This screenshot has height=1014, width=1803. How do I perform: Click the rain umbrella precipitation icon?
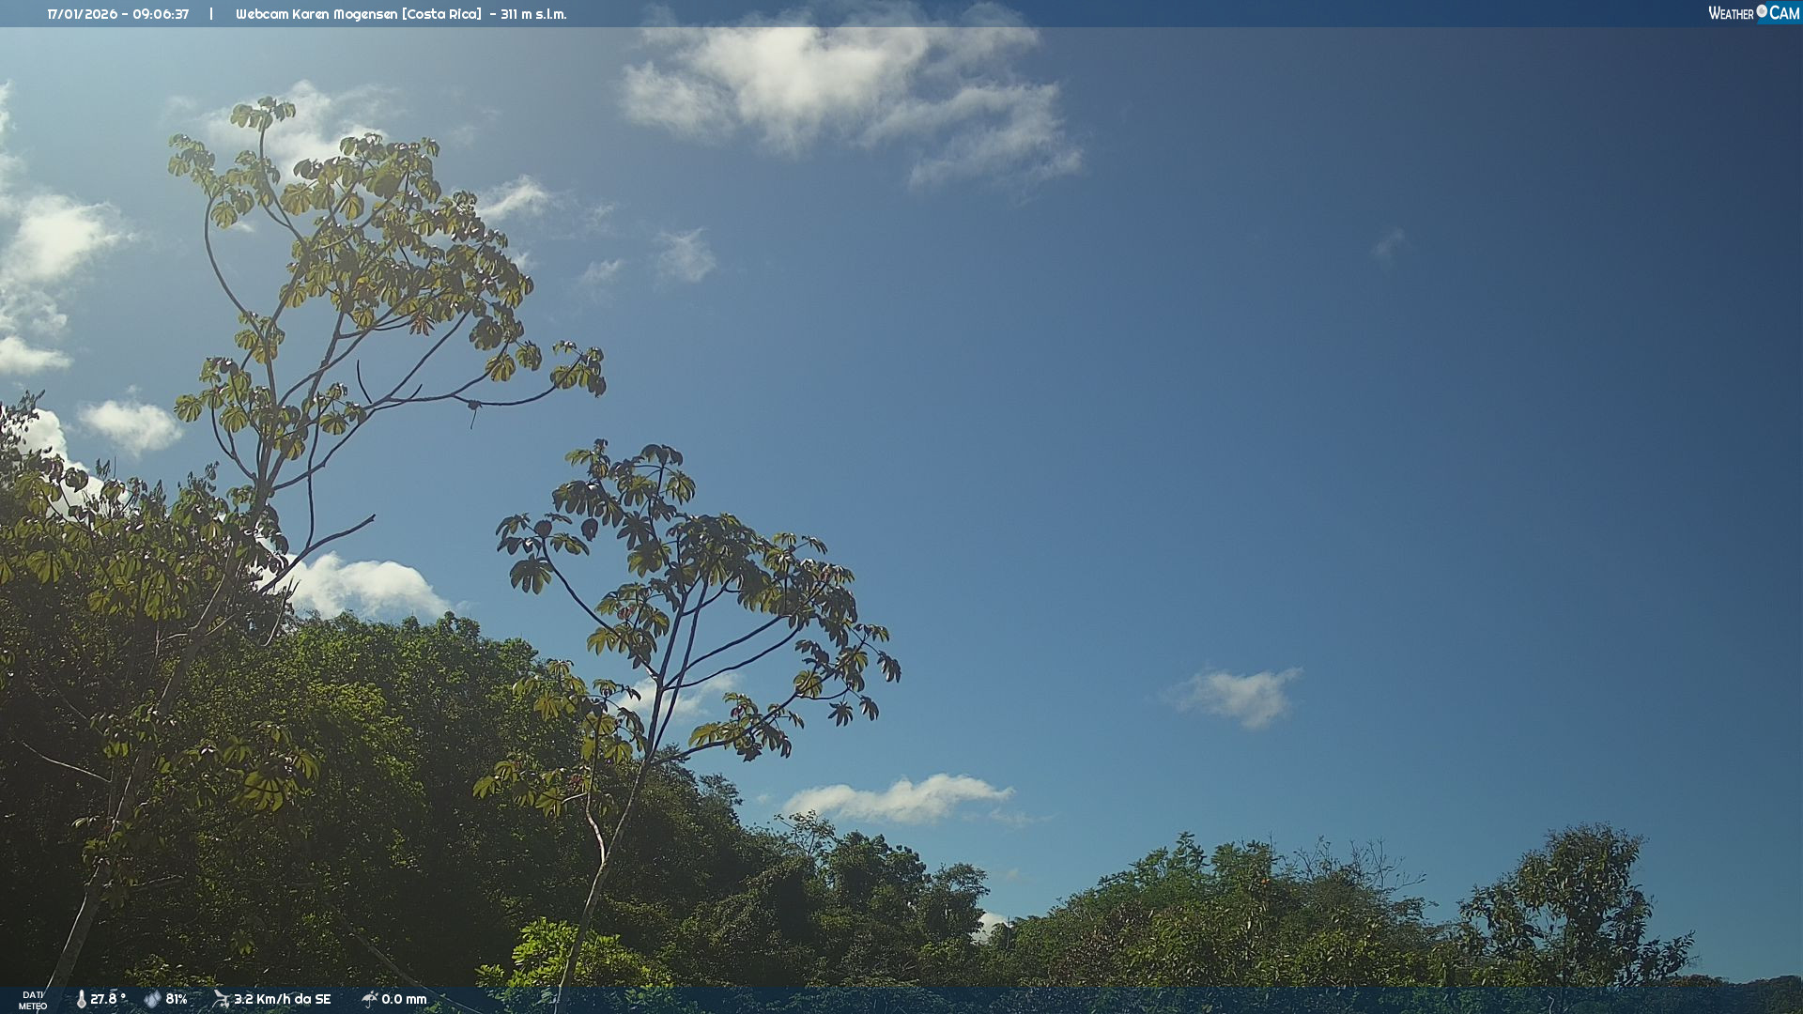point(369,999)
